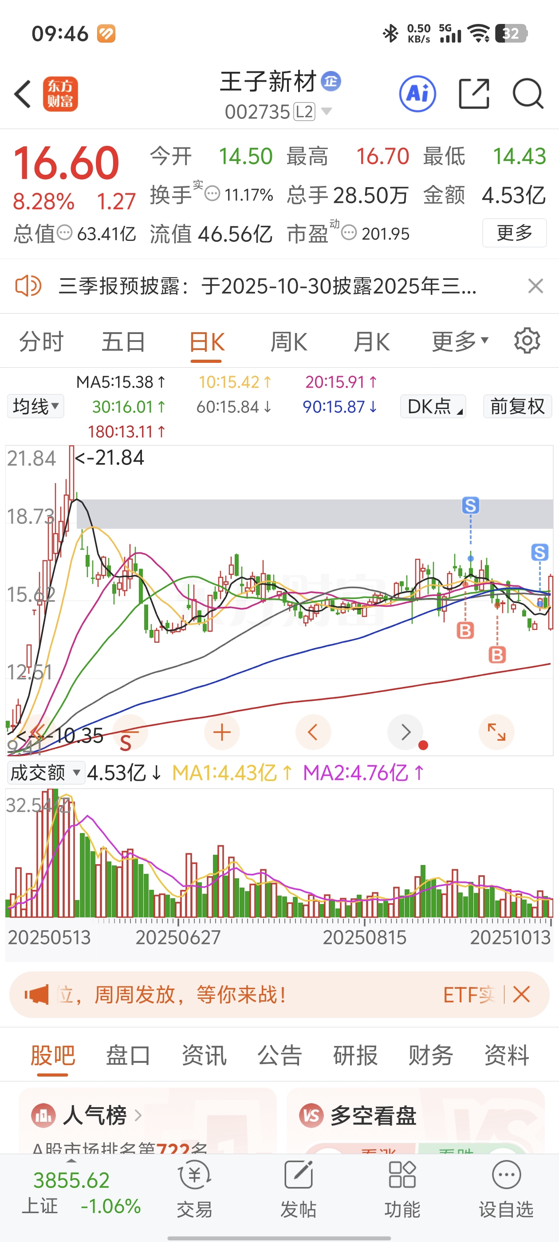Switch to 月K chart tab
Screen dimensions: 559x1242
pos(371,342)
